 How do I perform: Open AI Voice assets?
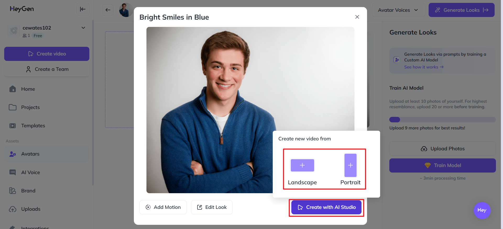click(x=31, y=173)
